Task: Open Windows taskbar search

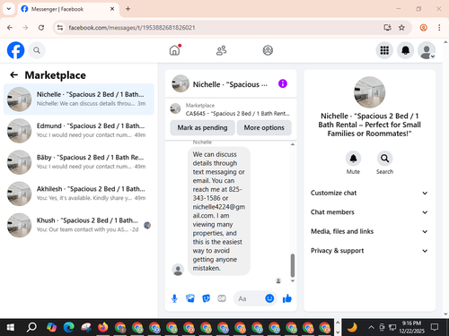Action: click(x=31, y=328)
